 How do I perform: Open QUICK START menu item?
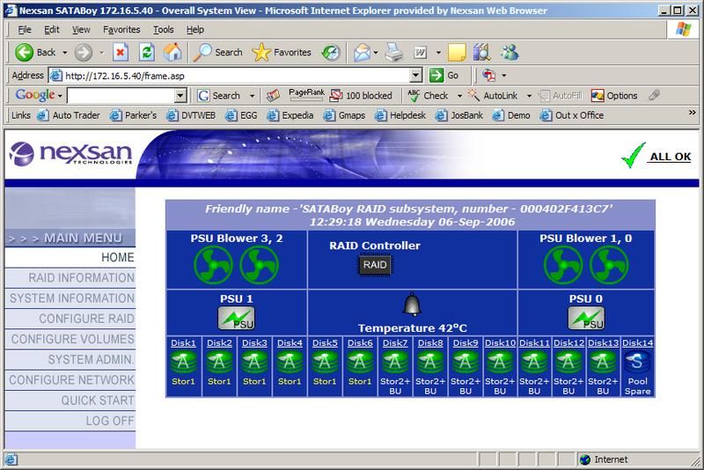pyautogui.click(x=70, y=400)
